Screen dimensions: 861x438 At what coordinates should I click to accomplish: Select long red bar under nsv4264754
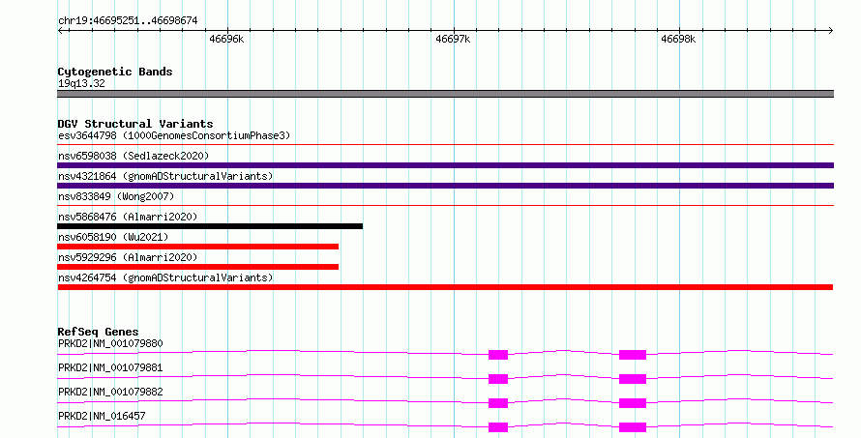(445, 287)
